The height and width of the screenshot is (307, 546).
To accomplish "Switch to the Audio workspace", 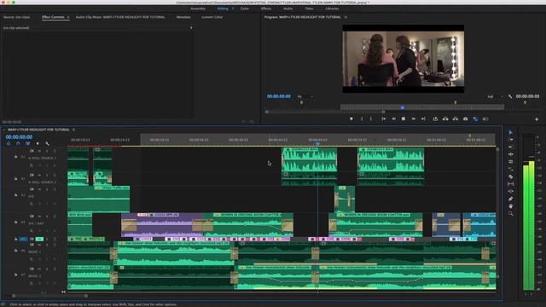I will coord(288,9).
